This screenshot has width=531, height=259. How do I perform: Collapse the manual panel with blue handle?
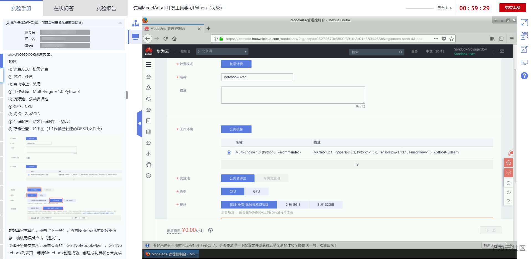click(x=140, y=123)
